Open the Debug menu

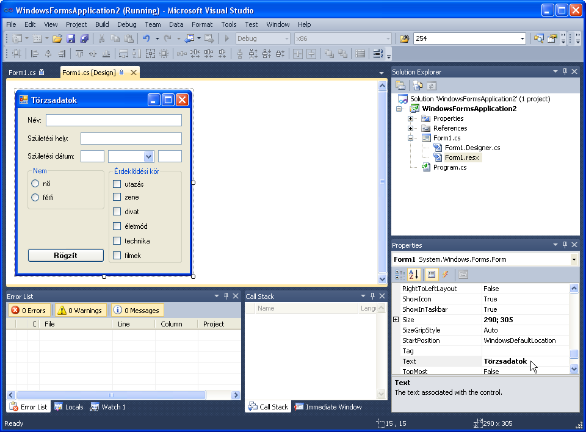(127, 24)
